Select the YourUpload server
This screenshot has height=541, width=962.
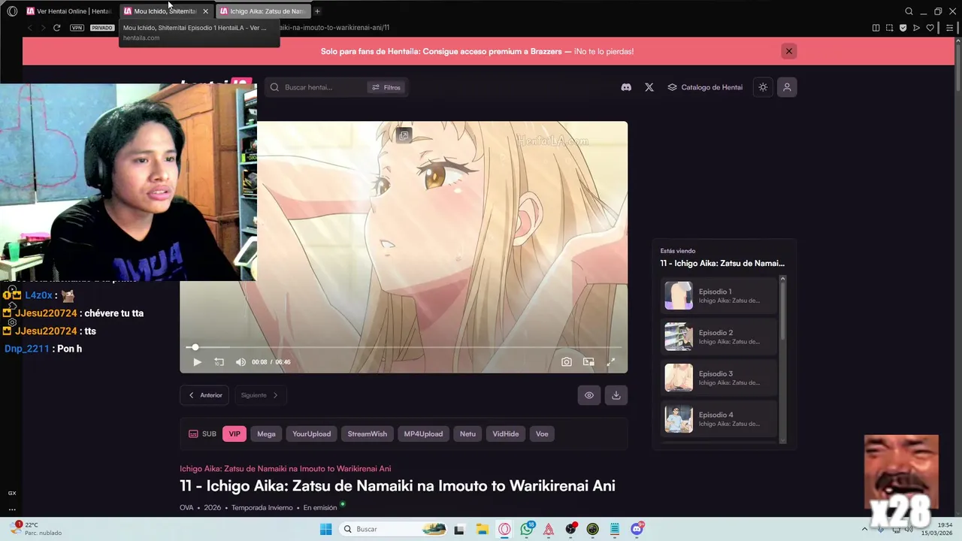click(311, 434)
